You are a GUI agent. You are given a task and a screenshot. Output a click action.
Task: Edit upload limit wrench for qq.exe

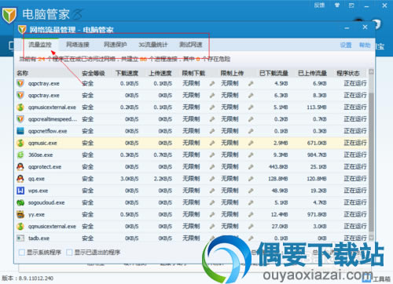tap(251, 179)
